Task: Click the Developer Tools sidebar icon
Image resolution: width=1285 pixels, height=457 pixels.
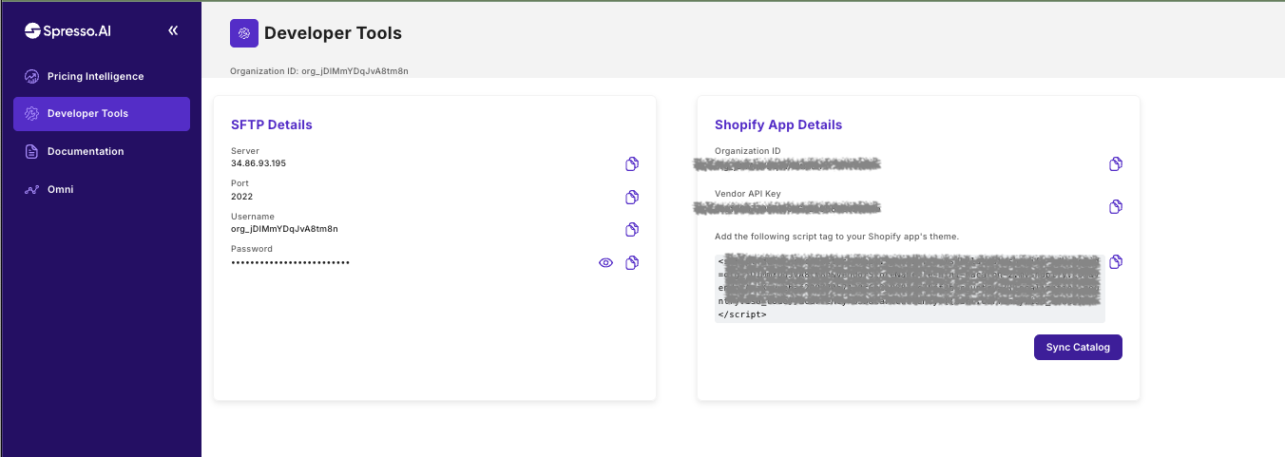Action: click(x=31, y=114)
